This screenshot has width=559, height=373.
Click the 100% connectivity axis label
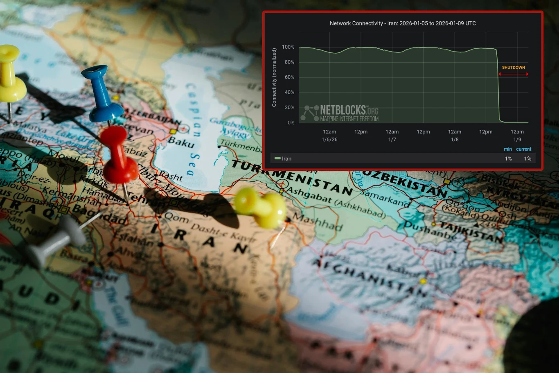click(x=288, y=47)
